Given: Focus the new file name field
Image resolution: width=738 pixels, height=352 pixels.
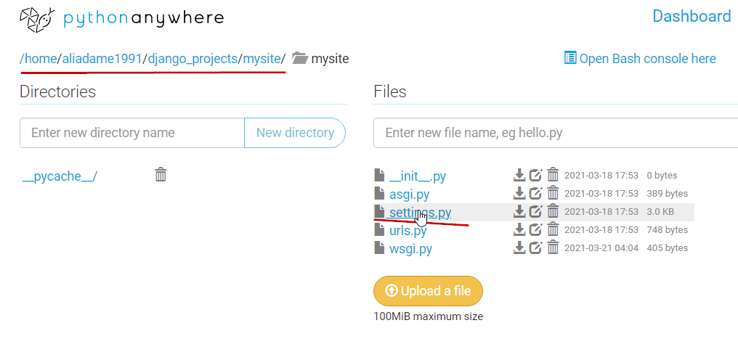Looking at the screenshot, I should pyautogui.click(x=556, y=133).
